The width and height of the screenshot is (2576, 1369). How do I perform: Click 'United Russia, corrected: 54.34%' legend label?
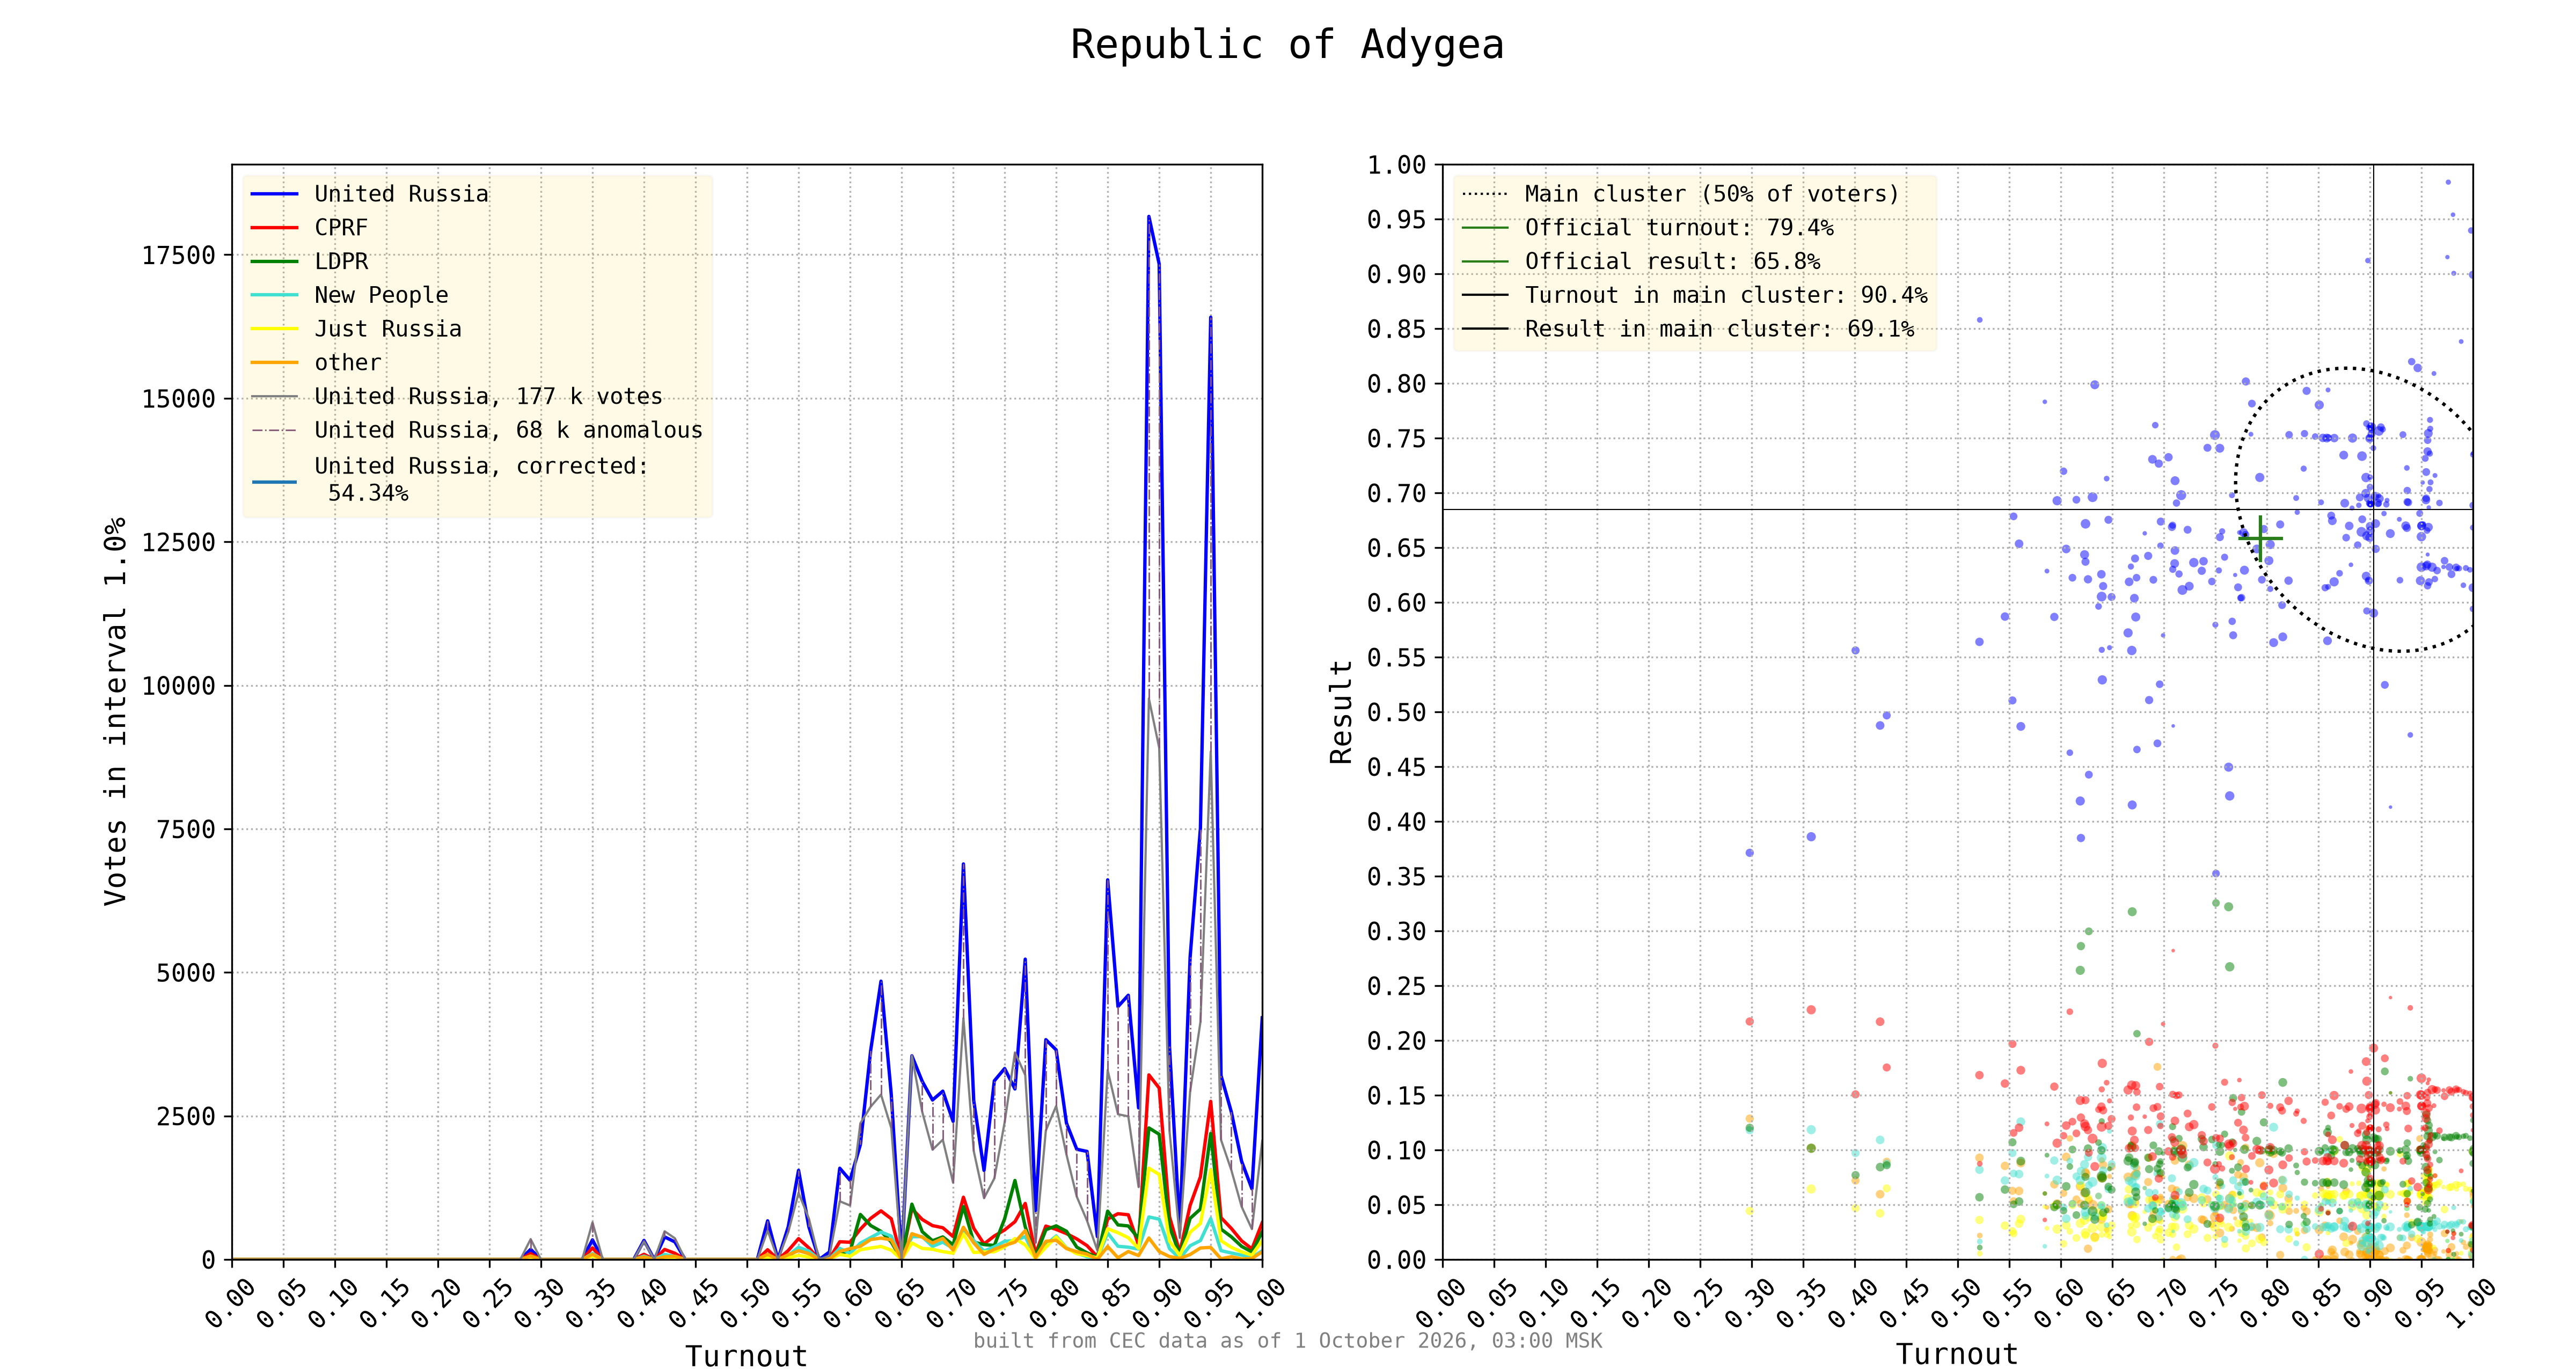click(481, 479)
